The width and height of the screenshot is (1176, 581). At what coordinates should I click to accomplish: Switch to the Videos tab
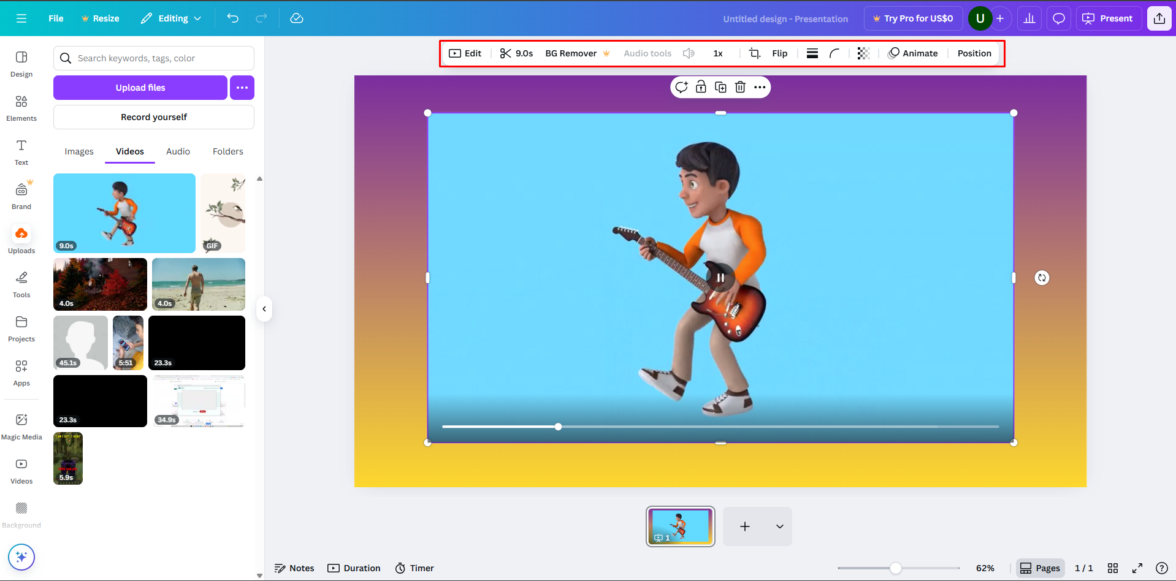pos(130,151)
